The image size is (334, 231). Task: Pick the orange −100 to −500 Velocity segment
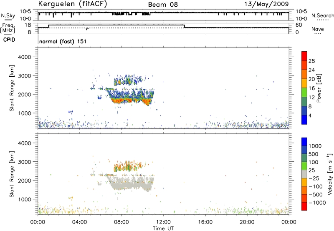click(x=304, y=190)
